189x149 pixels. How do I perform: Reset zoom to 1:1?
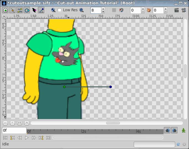[12, 123]
